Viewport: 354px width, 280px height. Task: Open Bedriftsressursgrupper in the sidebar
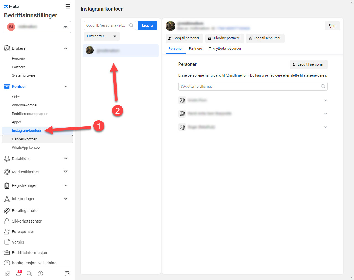(x=30, y=114)
